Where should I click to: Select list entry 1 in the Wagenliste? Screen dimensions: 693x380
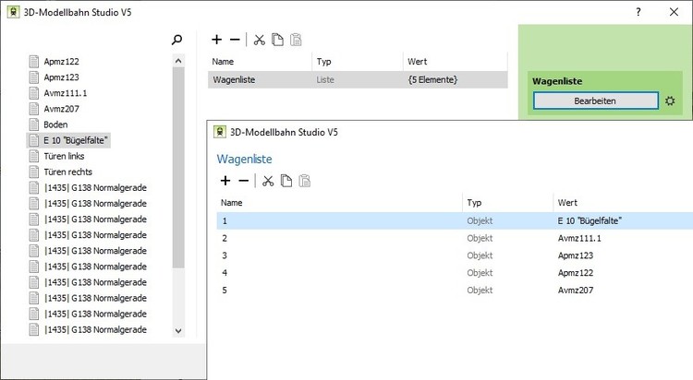coord(455,220)
